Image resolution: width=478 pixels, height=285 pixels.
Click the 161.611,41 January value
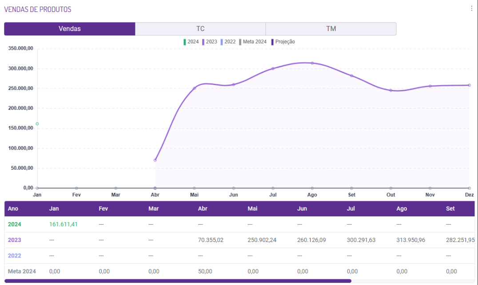click(x=64, y=224)
